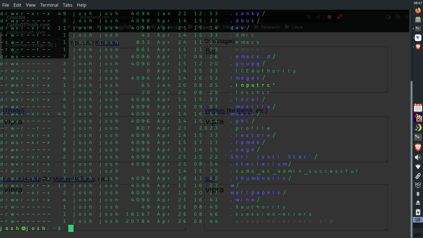423x238 pixels.
Task: Launch Firefox from the dock
Action: coord(418,10)
